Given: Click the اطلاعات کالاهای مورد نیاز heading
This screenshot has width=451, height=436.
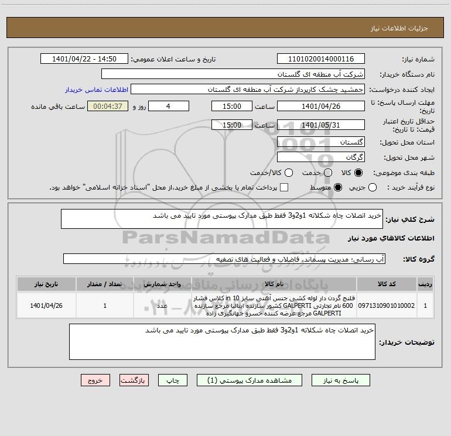Looking at the screenshot, I should coord(391,238).
